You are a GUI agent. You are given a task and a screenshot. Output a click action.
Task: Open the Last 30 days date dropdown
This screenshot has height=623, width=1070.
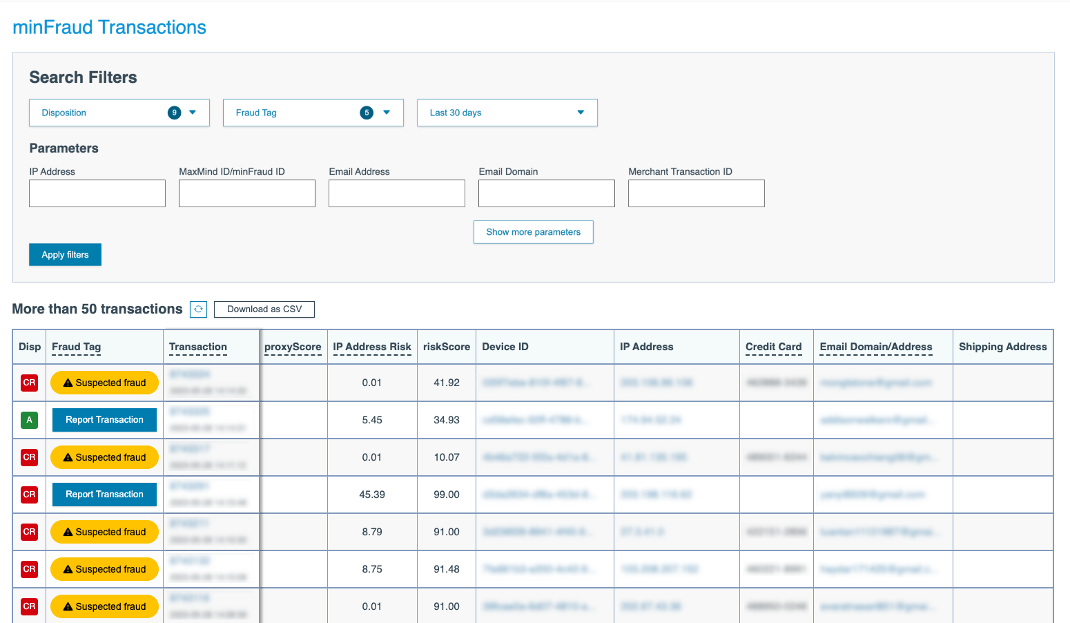coord(507,113)
